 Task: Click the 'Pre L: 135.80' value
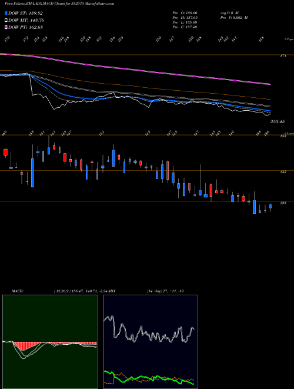185,22
